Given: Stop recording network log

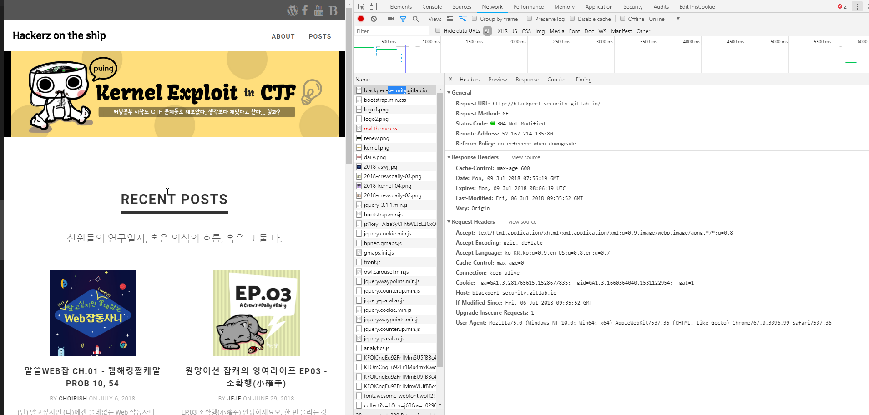Looking at the screenshot, I should click(361, 19).
